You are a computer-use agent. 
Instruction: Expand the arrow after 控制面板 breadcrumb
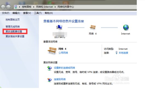tap(34, 7)
